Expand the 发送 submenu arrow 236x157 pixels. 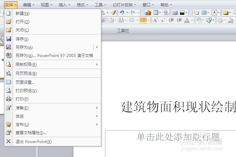pyautogui.click(x=97, y=116)
